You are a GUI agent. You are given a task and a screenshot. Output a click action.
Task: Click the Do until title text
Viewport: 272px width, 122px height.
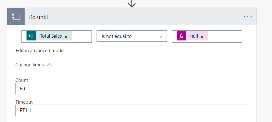pos(38,17)
